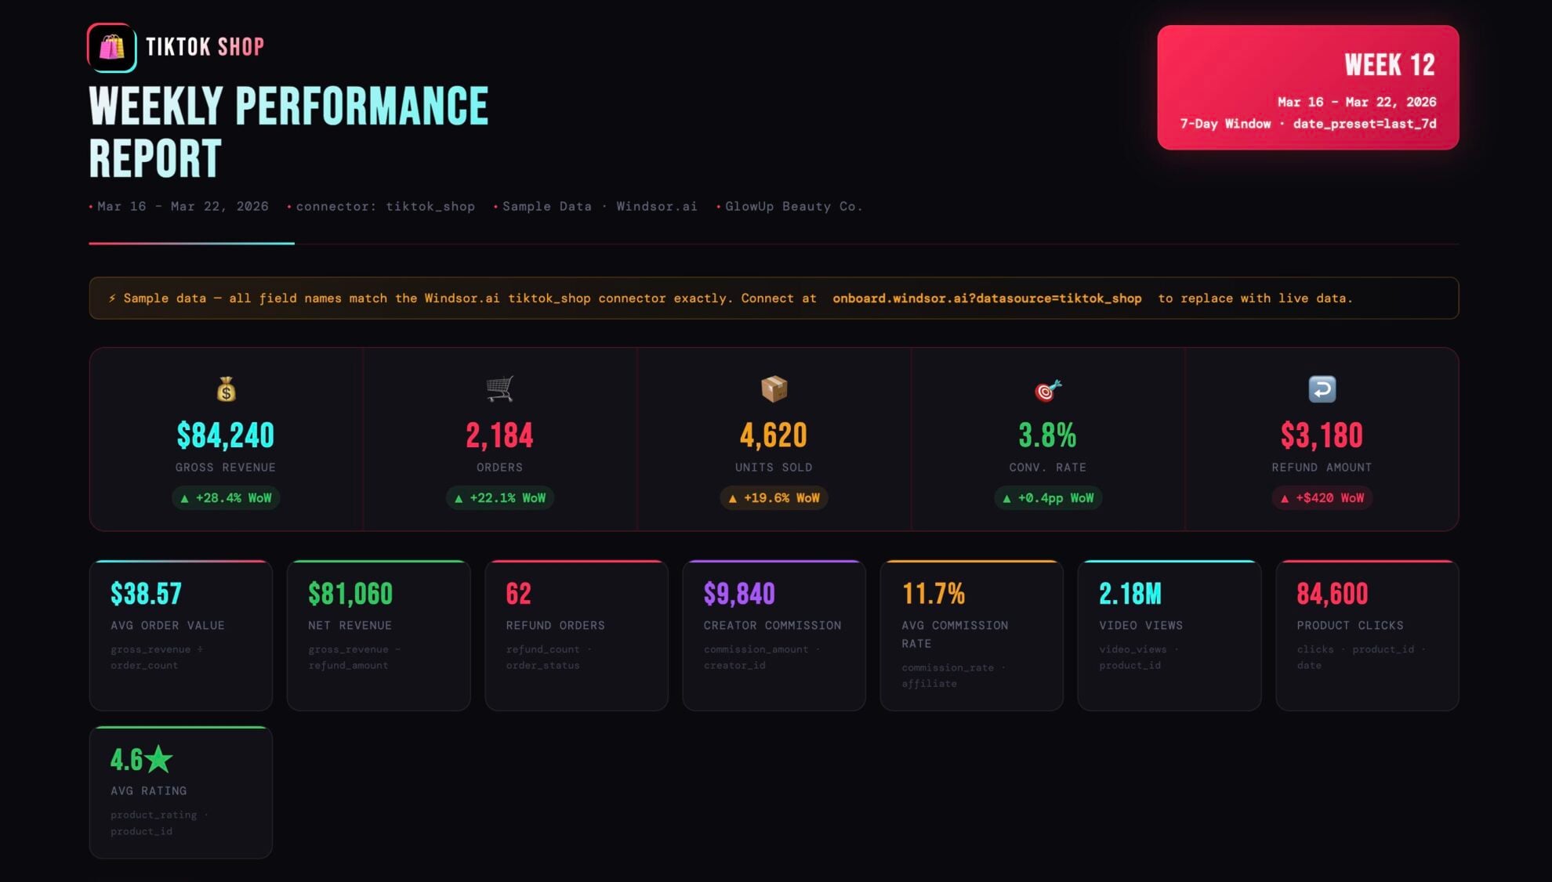The height and width of the screenshot is (882, 1552).
Task: Click the Weekly Performance Report heading
Action: pos(288,132)
